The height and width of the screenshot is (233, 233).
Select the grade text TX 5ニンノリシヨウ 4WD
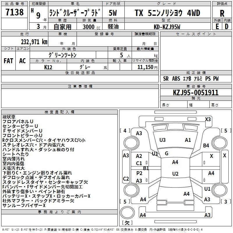[x=167, y=13]
